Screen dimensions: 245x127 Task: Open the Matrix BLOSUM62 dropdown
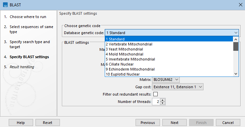point(166,80)
